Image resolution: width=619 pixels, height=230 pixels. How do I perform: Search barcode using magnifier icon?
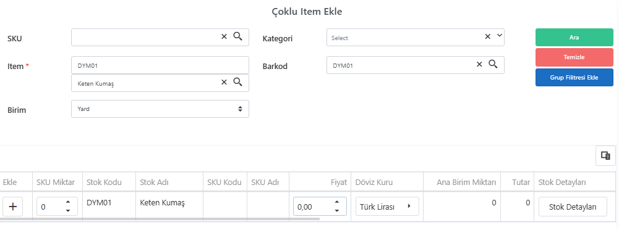pyautogui.click(x=493, y=64)
